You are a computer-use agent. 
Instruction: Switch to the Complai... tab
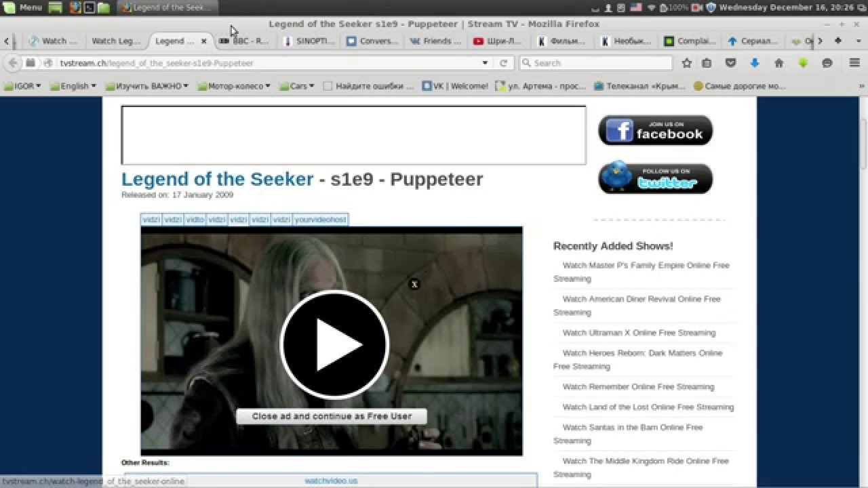pos(690,41)
